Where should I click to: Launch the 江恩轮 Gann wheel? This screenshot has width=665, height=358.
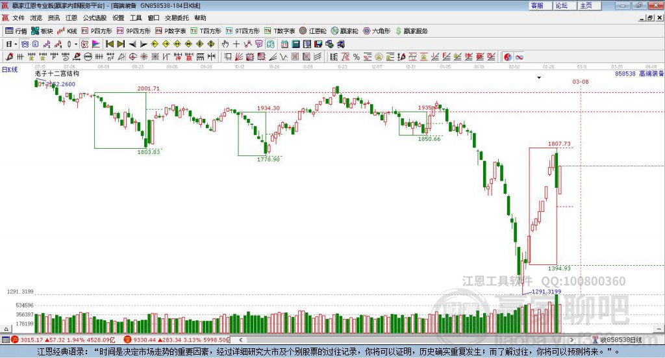(x=313, y=31)
